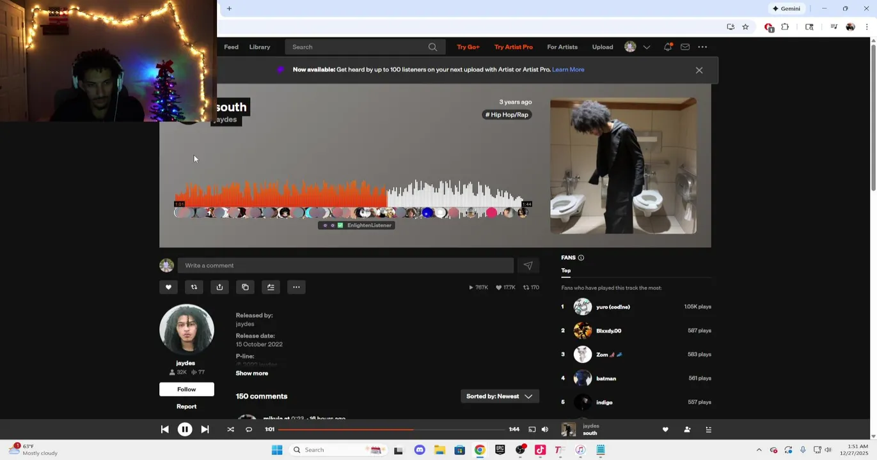Follow the artist jaydes
This screenshot has width=877, height=460.
click(x=187, y=389)
